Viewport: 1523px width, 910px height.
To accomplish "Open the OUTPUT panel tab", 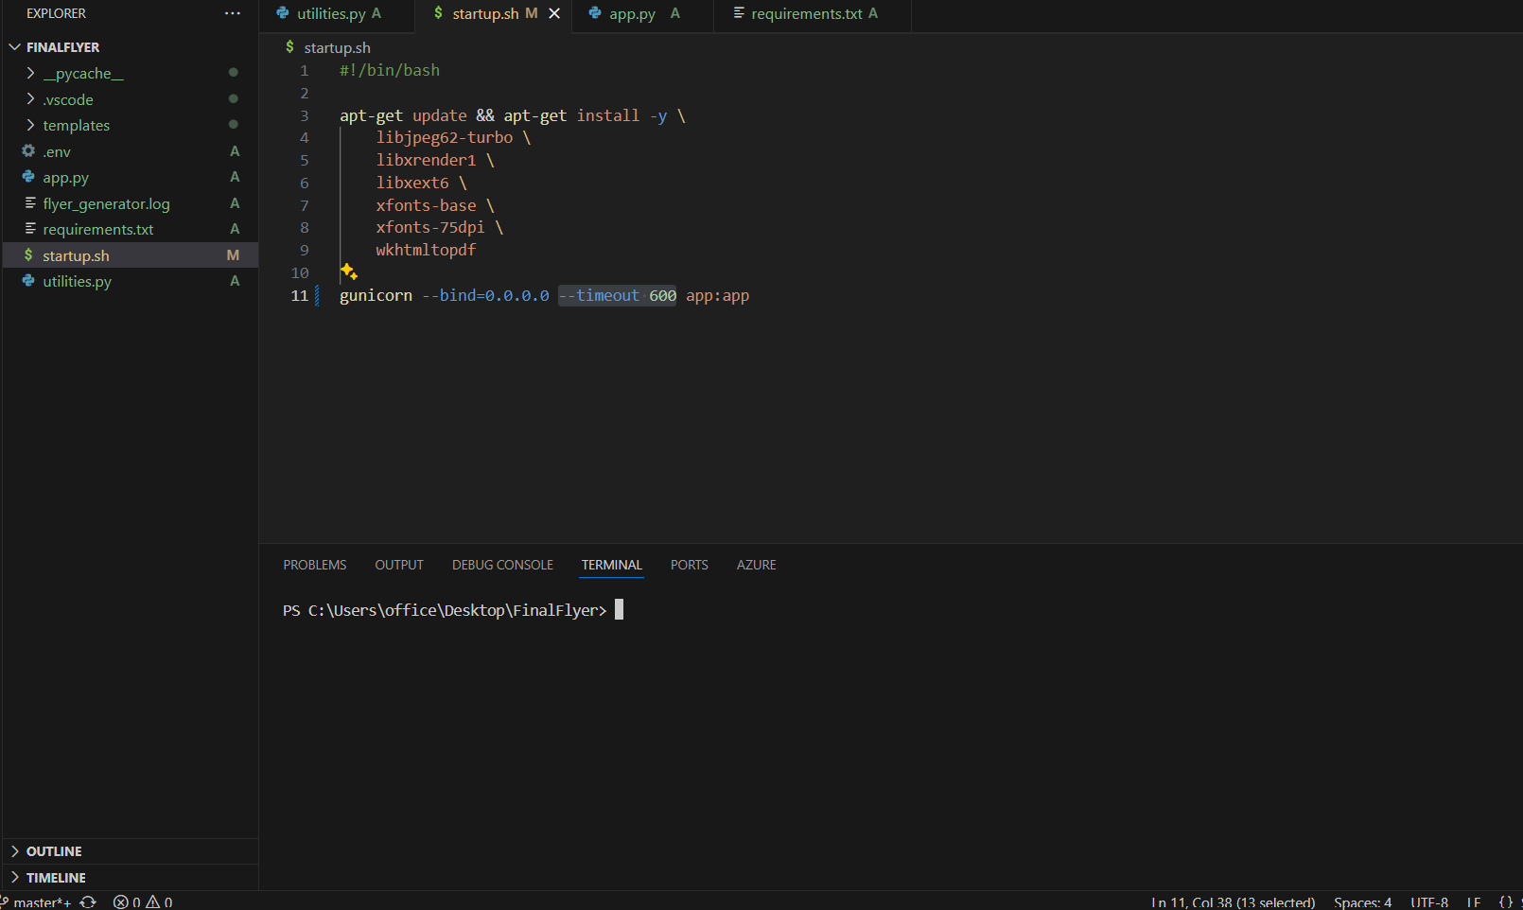I will click(399, 565).
